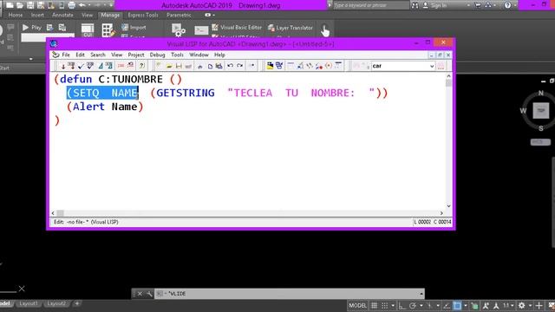The height and width of the screenshot is (312, 555).
Task: Click the Redo arrow in Visual LISP
Action: coord(239,66)
